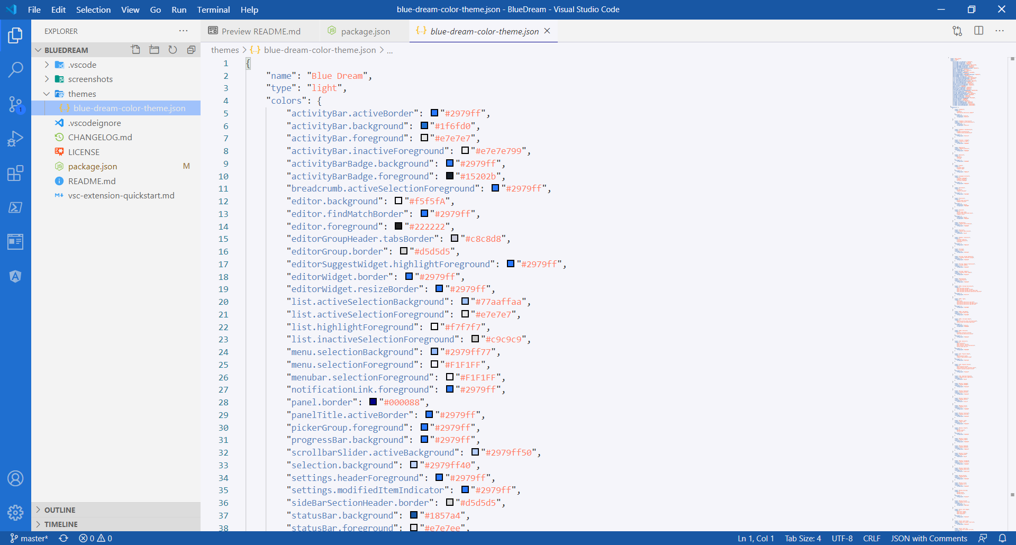Change Tab Size: 4 indentation setting
1016x545 pixels.
pyautogui.click(x=803, y=538)
